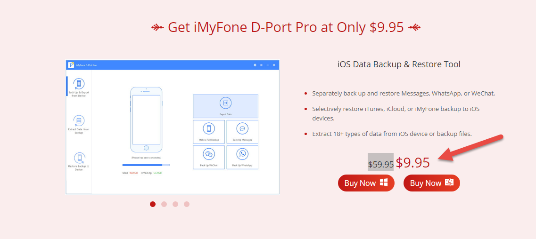The image size is (536, 239).
Task: Switch to the second carousel slide dot
Action: click(164, 204)
